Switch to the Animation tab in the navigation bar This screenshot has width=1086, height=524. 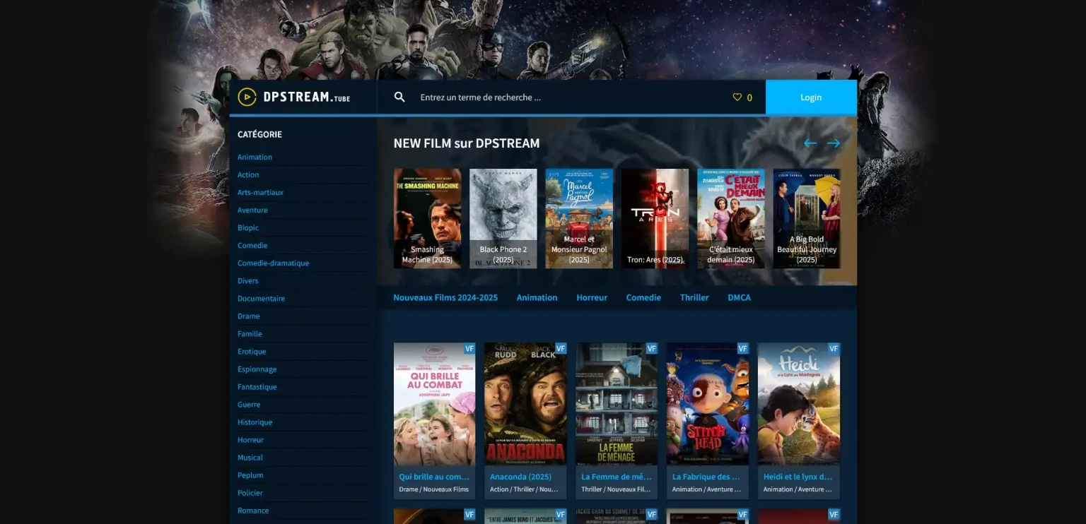click(x=537, y=297)
